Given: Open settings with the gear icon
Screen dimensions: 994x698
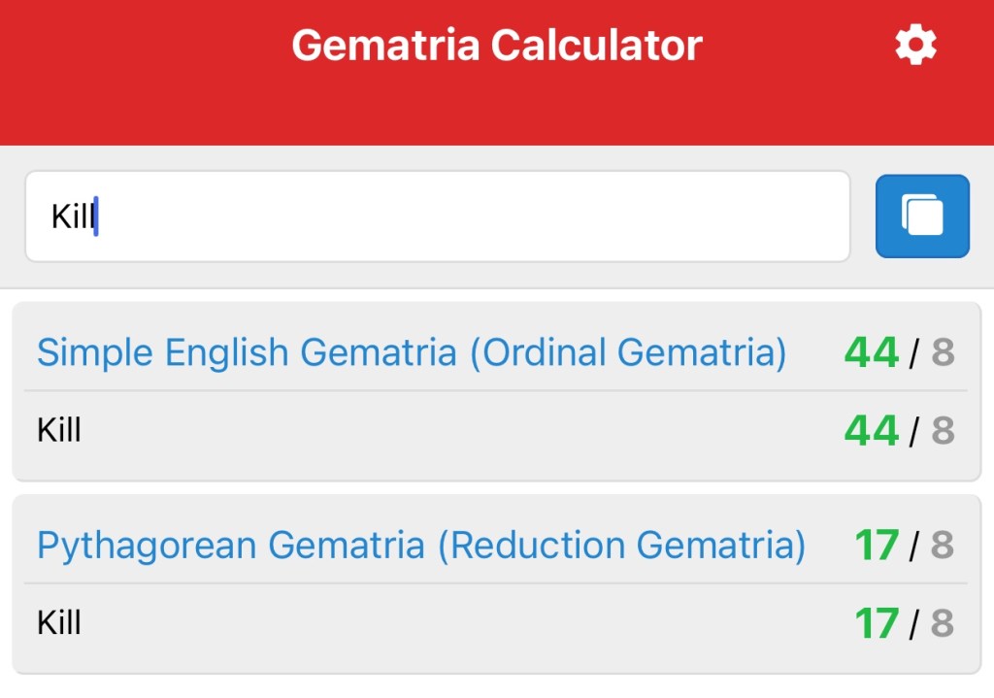Looking at the screenshot, I should pyautogui.click(x=915, y=46).
